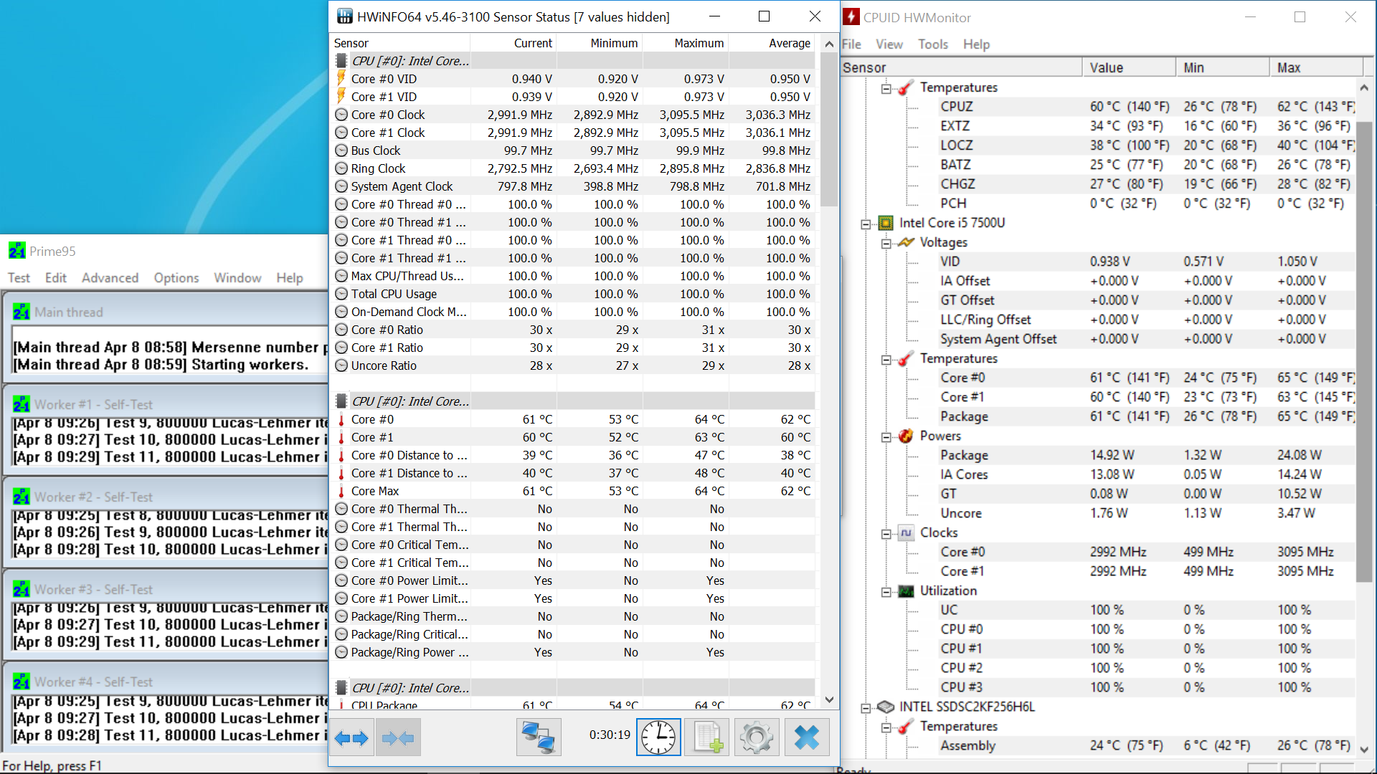Collapse the Temperatures node under the SSD
This screenshot has height=774, width=1377.
(886, 727)
